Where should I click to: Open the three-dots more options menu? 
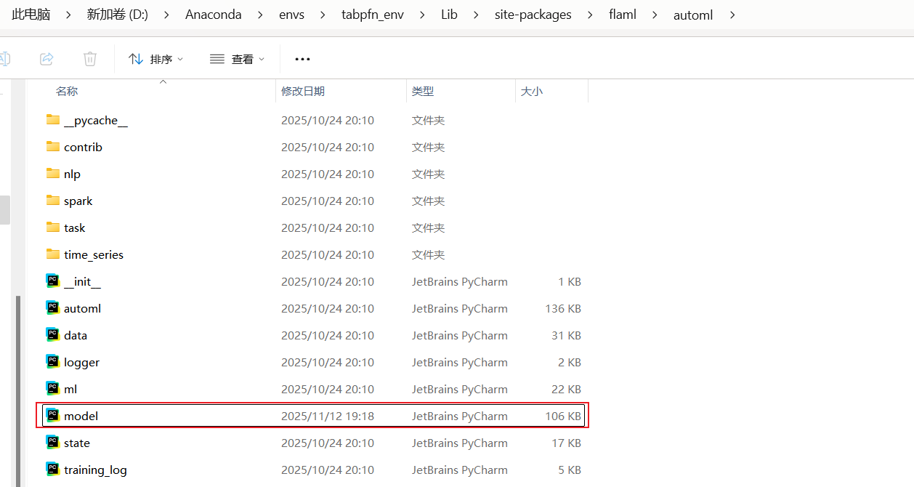tap(302, 59)
